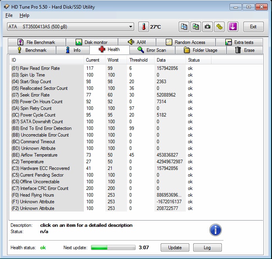
Task: Click the data value 453836827
Action: point(167,155)
